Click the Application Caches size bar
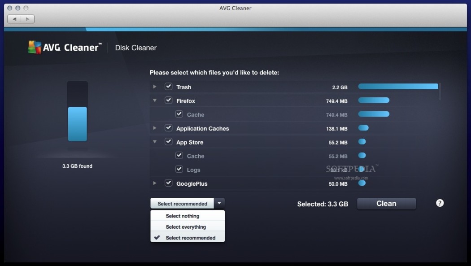The height and width of the screenshot is (266, 471). [363, 128]
